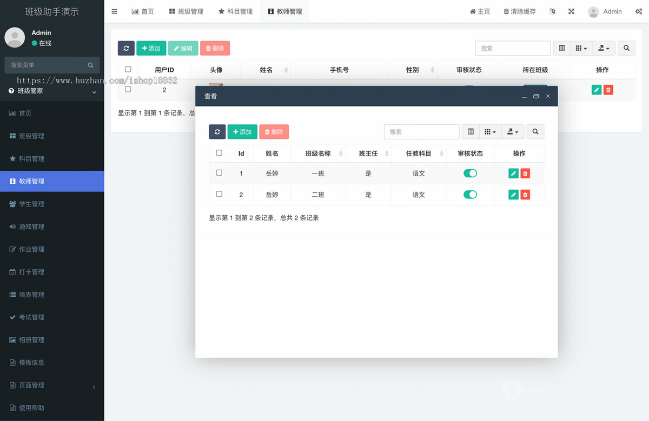Click the trash delete icon for 二班 row

click(525, 194)
